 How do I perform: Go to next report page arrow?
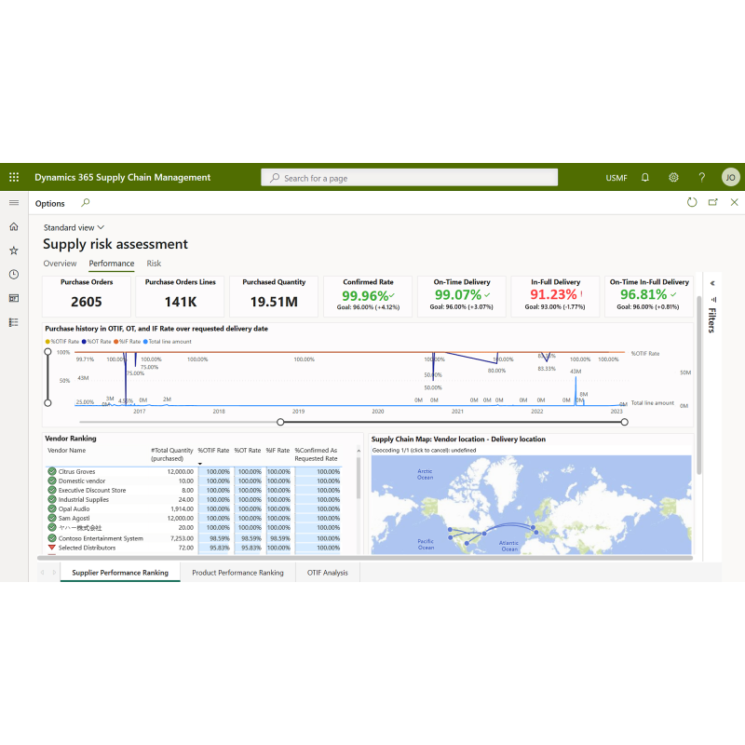[x=54, y=573]
